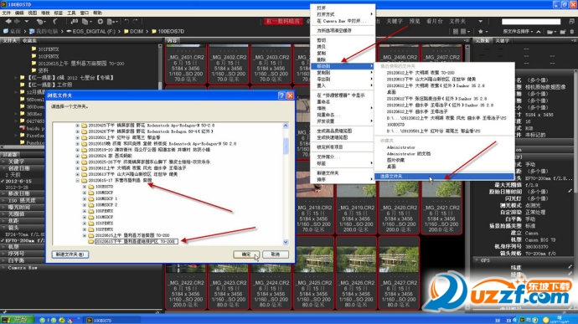Rotate selection clockwise with toolbar icon
Viewport: 578px width, 324px height.
coord(135,22)
